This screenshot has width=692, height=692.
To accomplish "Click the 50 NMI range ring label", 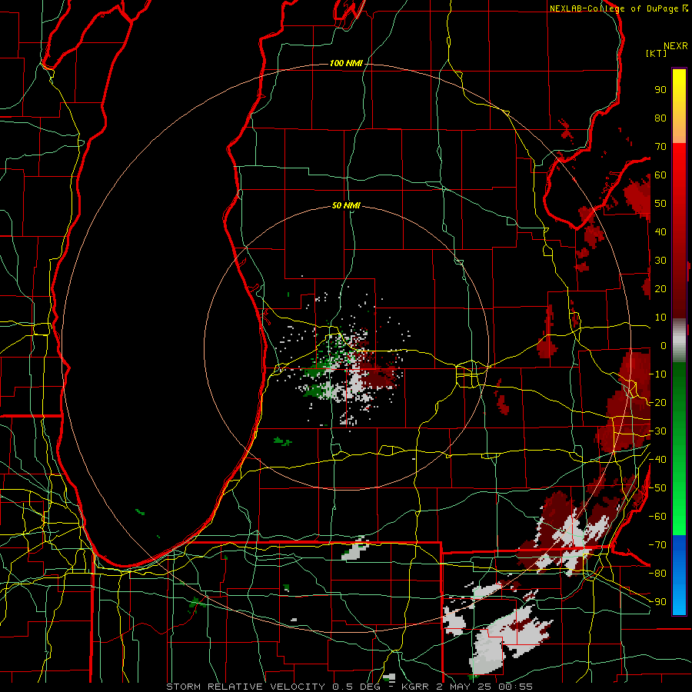I will 346,205.
